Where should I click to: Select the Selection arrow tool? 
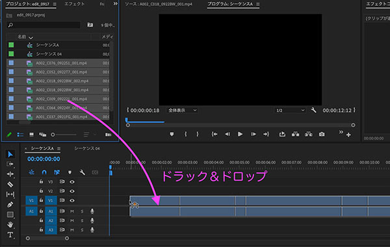(10, 154)
